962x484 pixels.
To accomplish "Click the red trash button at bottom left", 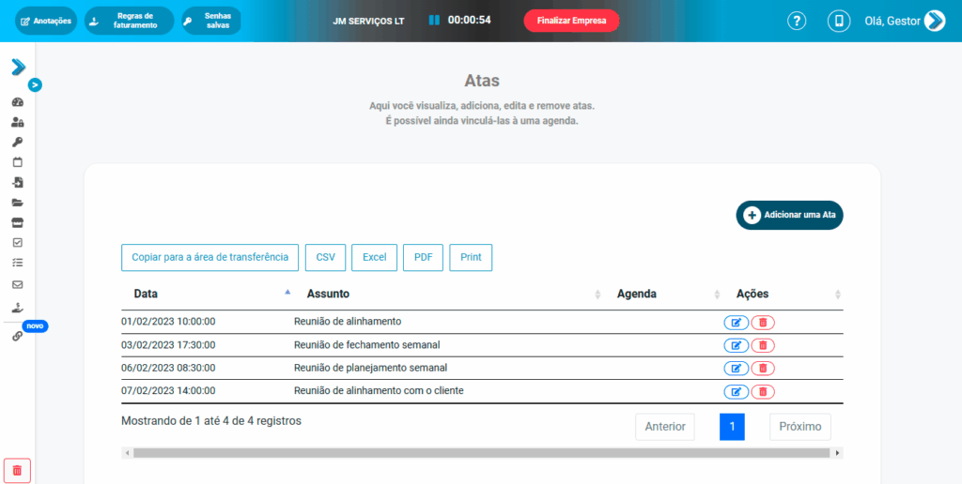I will 17,471.
